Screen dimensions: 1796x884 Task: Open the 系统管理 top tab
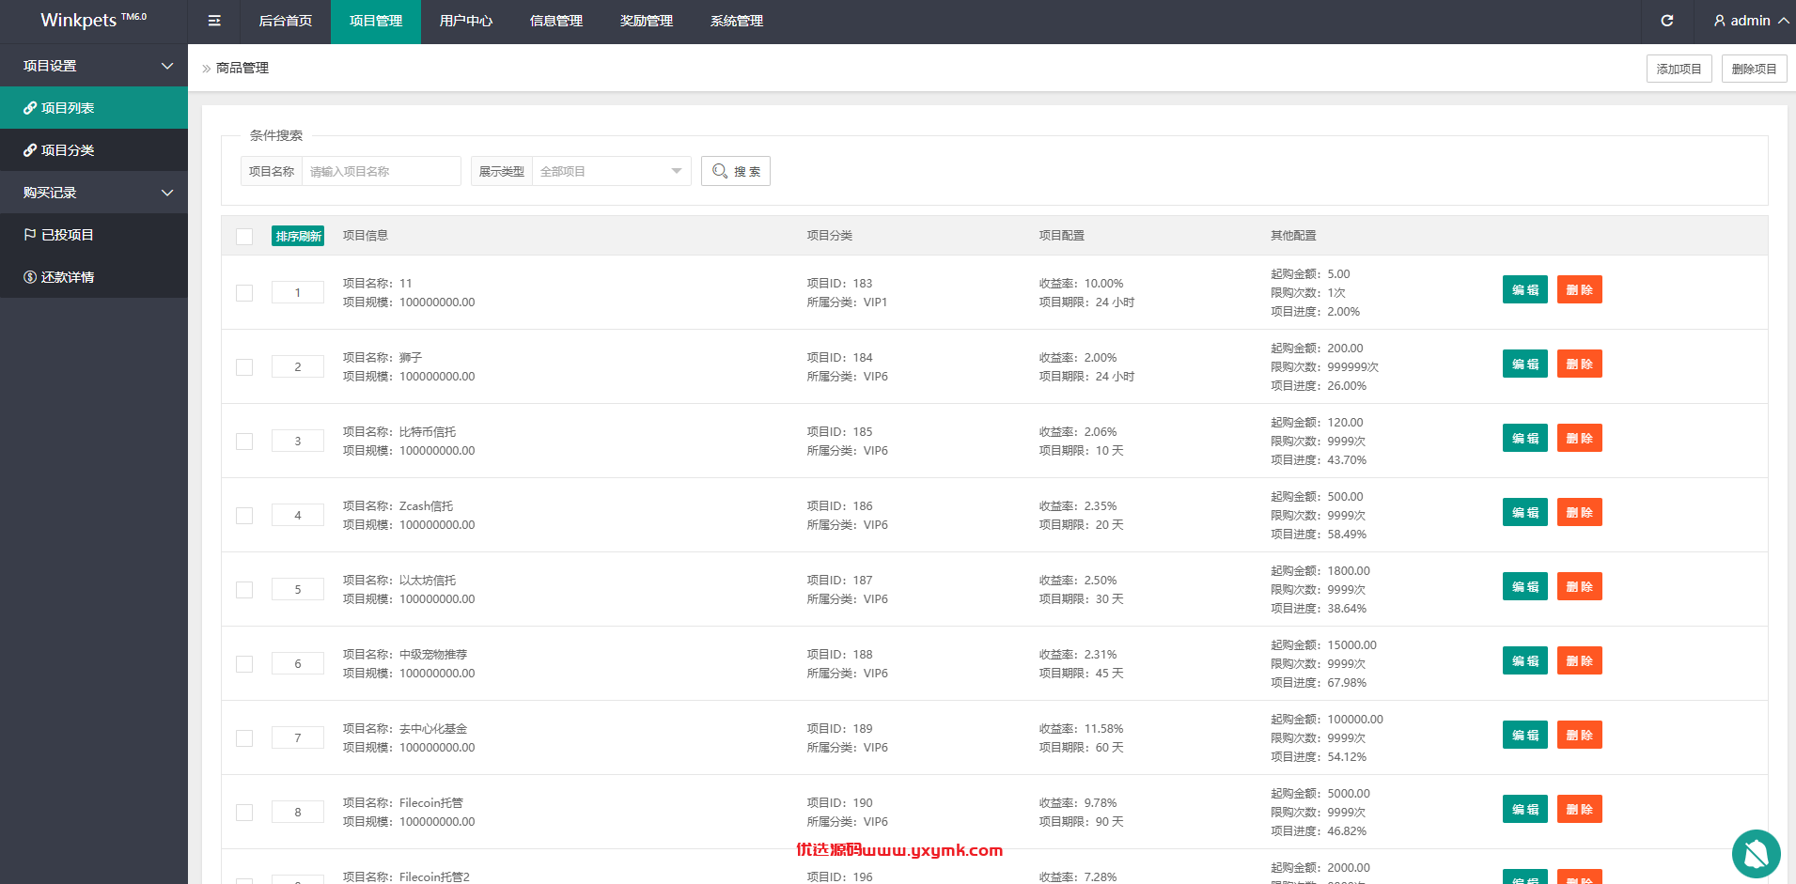click(737, 21)
